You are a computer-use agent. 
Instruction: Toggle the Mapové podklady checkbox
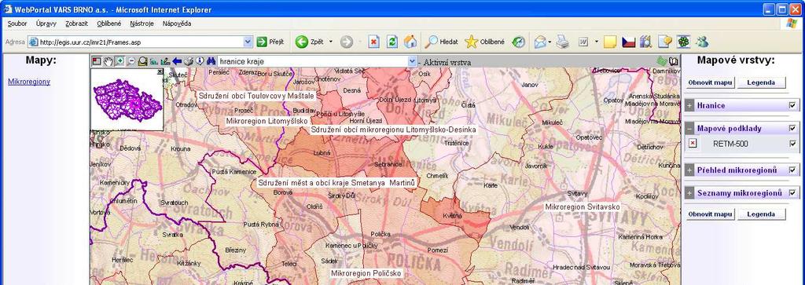tap(792, 128)
